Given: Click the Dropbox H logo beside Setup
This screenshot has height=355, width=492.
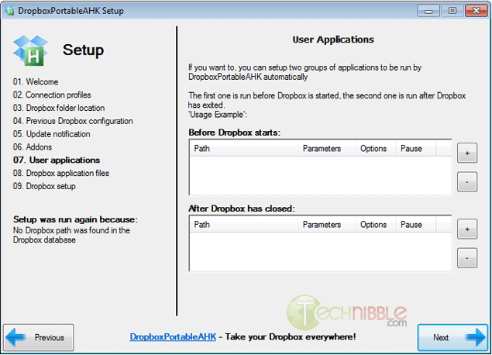Looking at the screenshot, I should pos(30,51).
